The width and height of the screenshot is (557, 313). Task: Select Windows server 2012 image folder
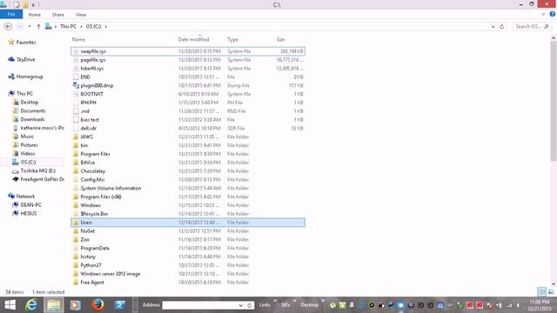coord(188,274)
